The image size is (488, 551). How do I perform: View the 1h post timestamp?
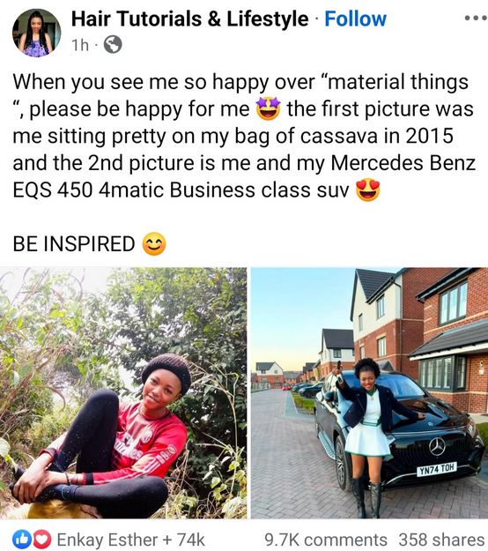80,45
